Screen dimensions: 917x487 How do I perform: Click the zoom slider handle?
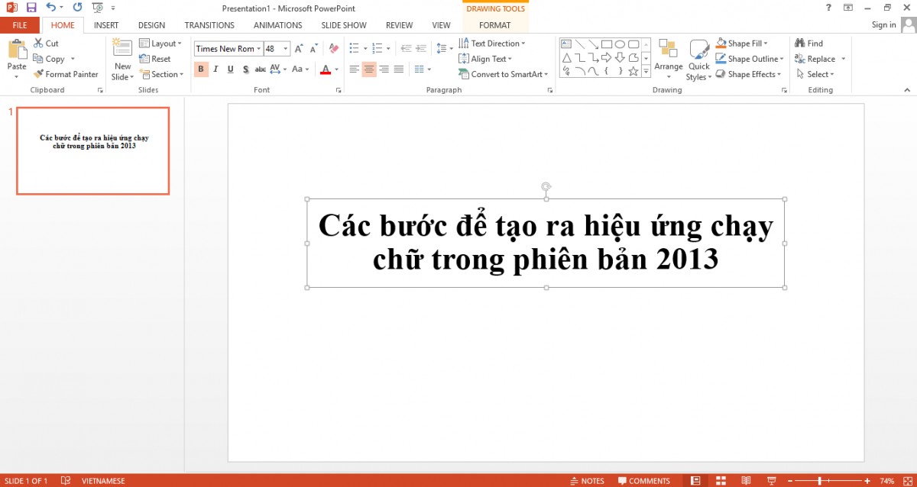820,481
